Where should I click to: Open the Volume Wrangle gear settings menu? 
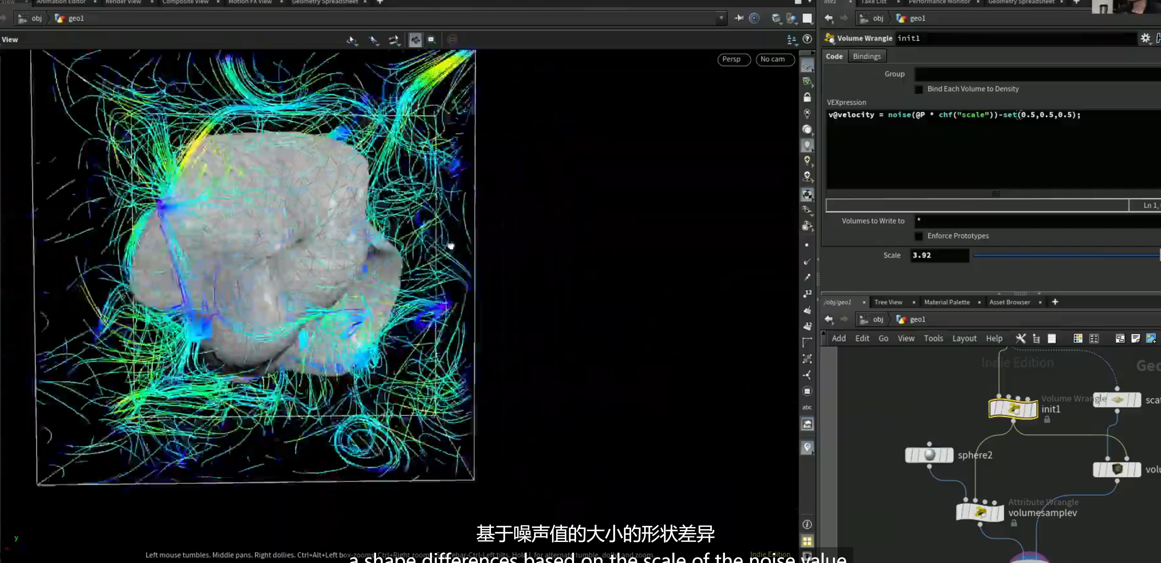[1145, 38]
